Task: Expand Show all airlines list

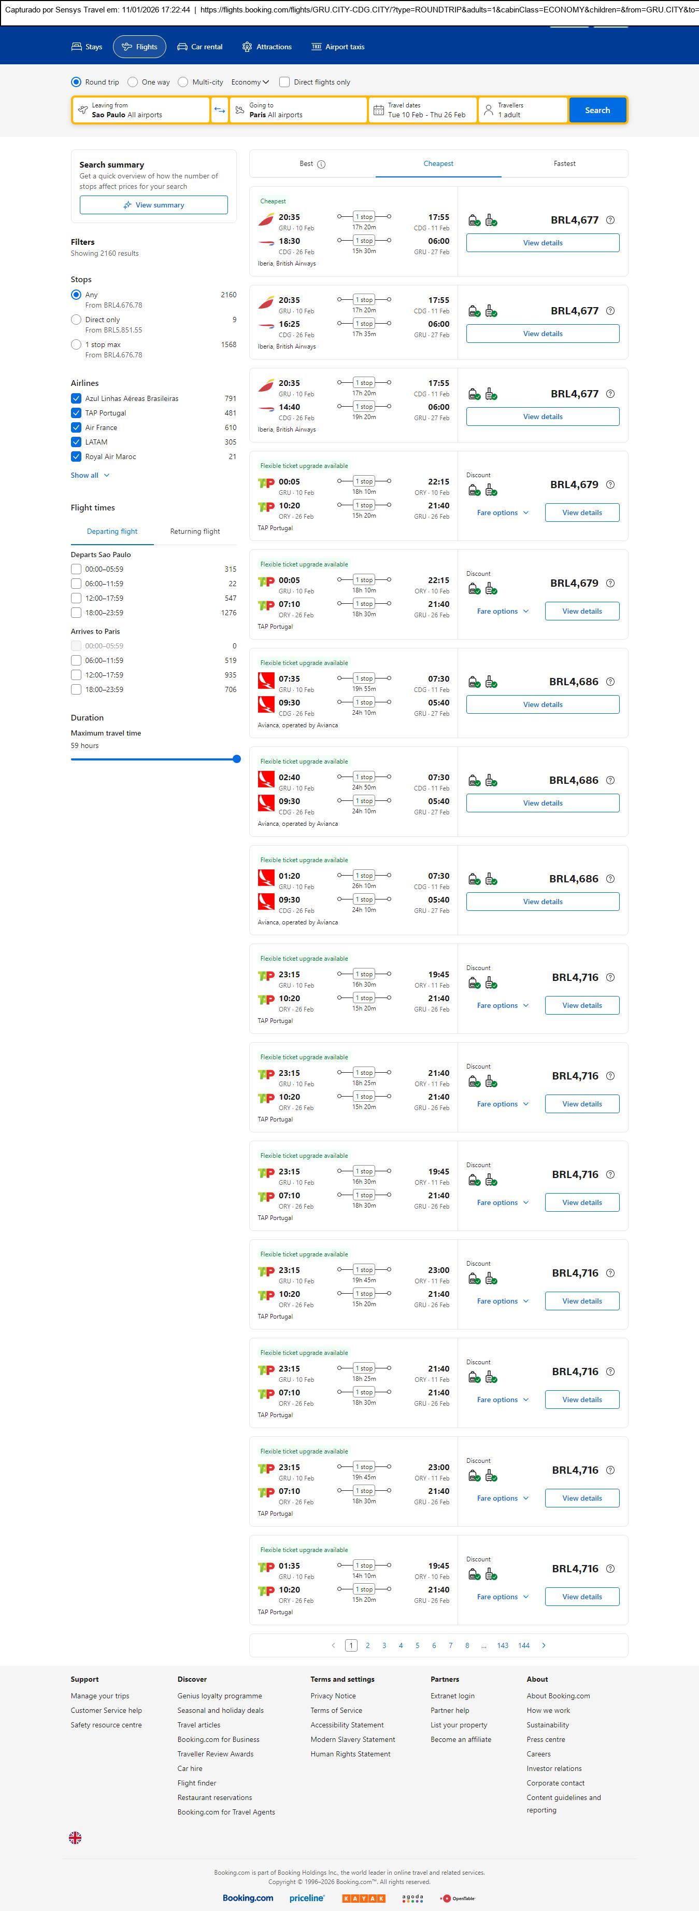Action: point(90,476)
